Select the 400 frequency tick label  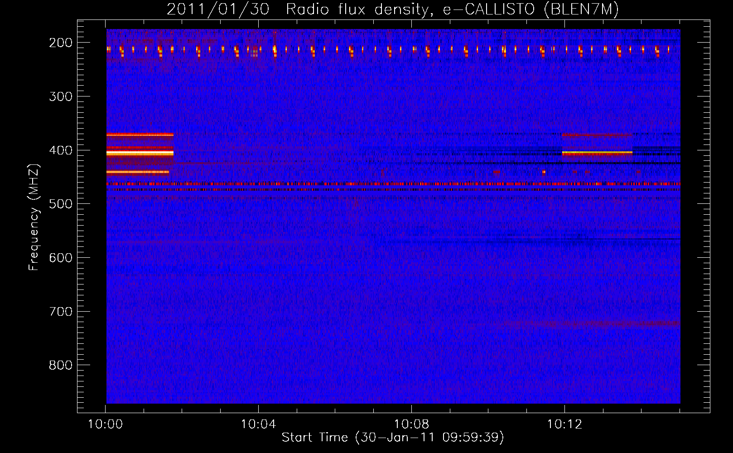tap(61, 150)
